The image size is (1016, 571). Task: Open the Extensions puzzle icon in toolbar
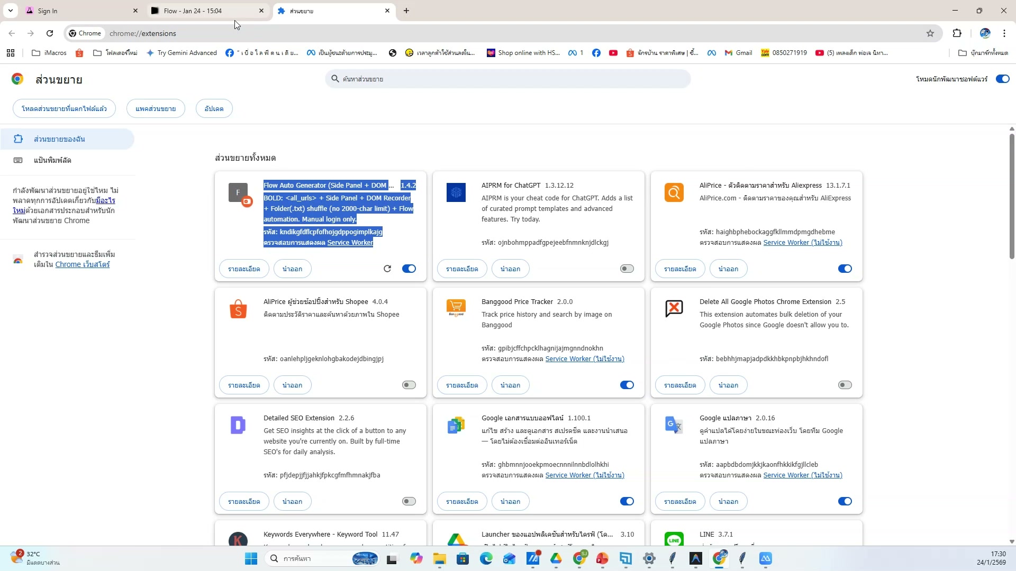(957, 33)
